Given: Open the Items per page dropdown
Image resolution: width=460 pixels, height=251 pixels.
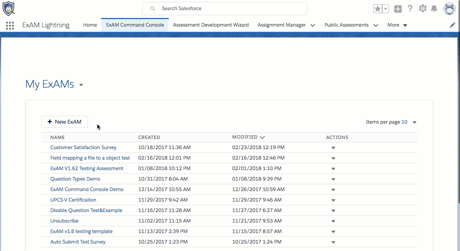Looking at the screenshot, I should click(414, 122).
